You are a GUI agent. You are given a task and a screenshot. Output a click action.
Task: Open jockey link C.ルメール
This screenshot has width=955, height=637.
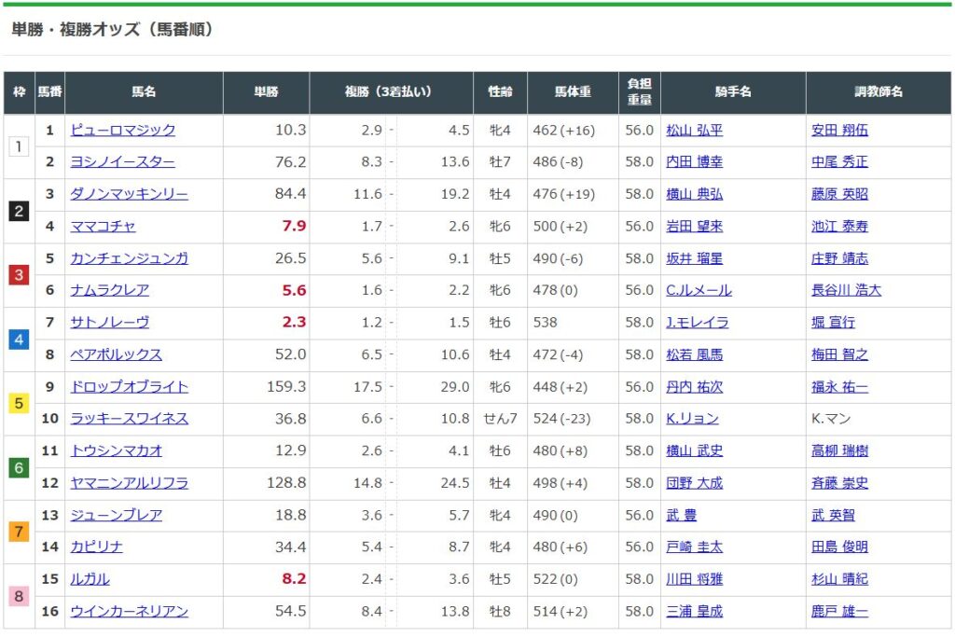coord(699,290)
